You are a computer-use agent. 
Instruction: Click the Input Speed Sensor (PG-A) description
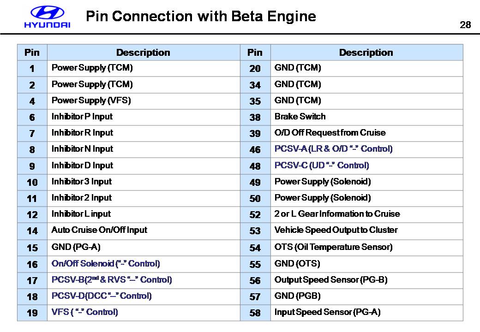(327, 312)
